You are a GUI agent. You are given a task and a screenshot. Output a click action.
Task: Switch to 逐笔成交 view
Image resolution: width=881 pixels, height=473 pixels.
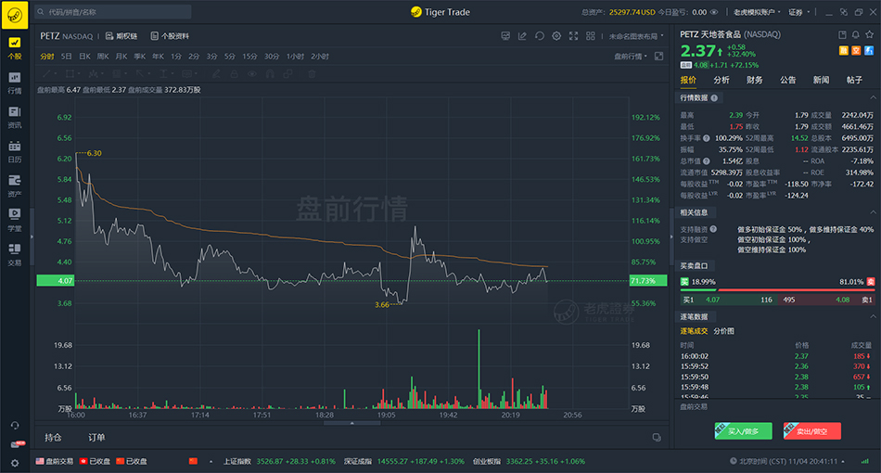pyautogui.click(x=694, y=331)
